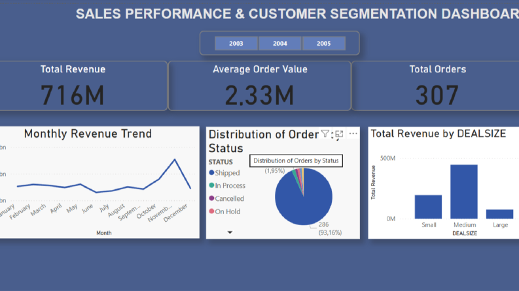Click the On Hold legend color dot
The height and width of the screenshot is (291, 519).
click(211, 211)
